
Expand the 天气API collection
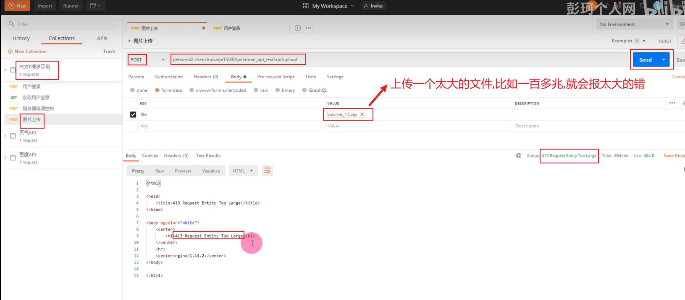pos(5,136)
